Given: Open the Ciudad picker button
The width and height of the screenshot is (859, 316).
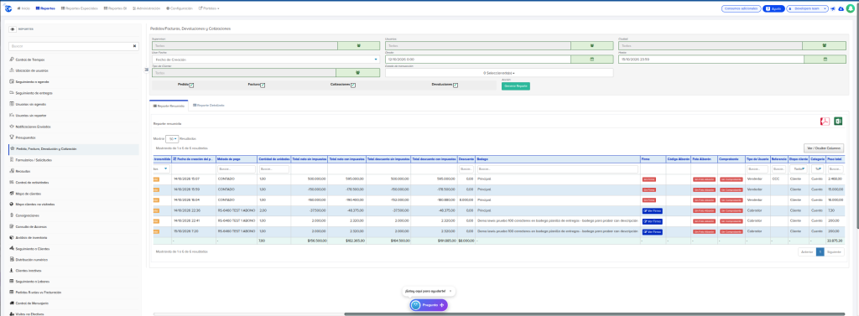Looking at the screenshot, I should click(825, 46).
